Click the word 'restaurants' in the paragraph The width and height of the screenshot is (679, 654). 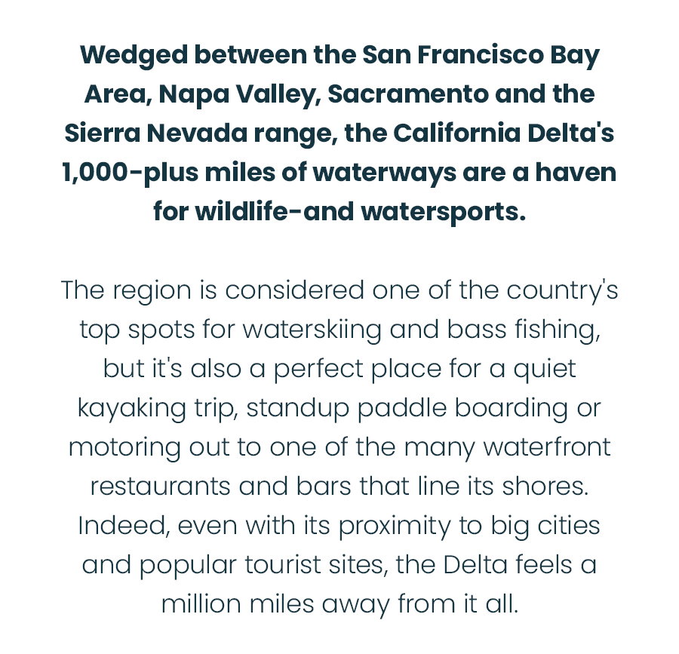click(x=160, y=487)
